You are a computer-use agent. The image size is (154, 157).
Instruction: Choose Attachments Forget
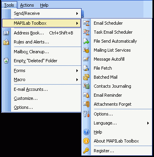pyautogui.click(x=117, y=104)
